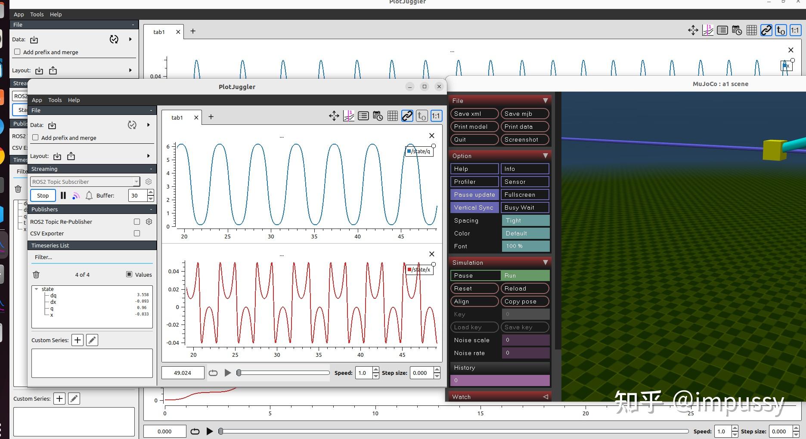Click the Reset button in MuJoCo
The image size is (806, 439).
coord(474,288)
